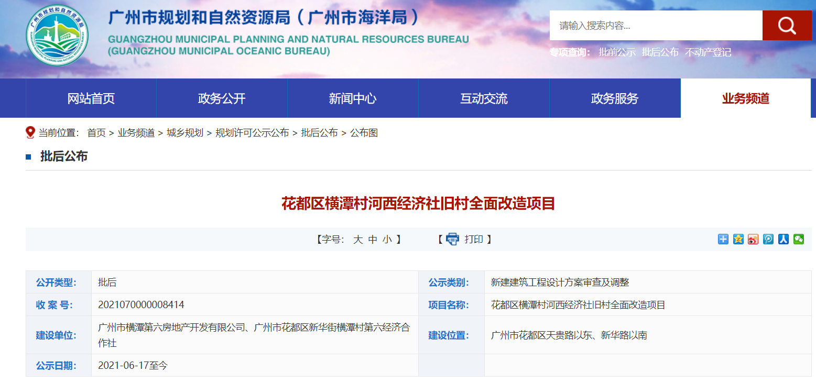Click the 公示类别 table label

[x=449, y=283]
